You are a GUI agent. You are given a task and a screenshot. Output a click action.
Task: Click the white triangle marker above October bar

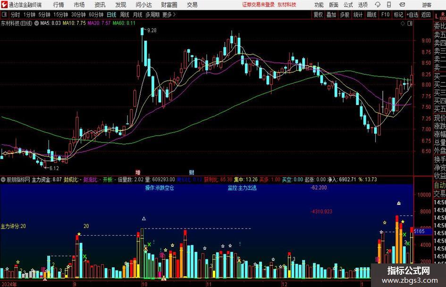144,219
